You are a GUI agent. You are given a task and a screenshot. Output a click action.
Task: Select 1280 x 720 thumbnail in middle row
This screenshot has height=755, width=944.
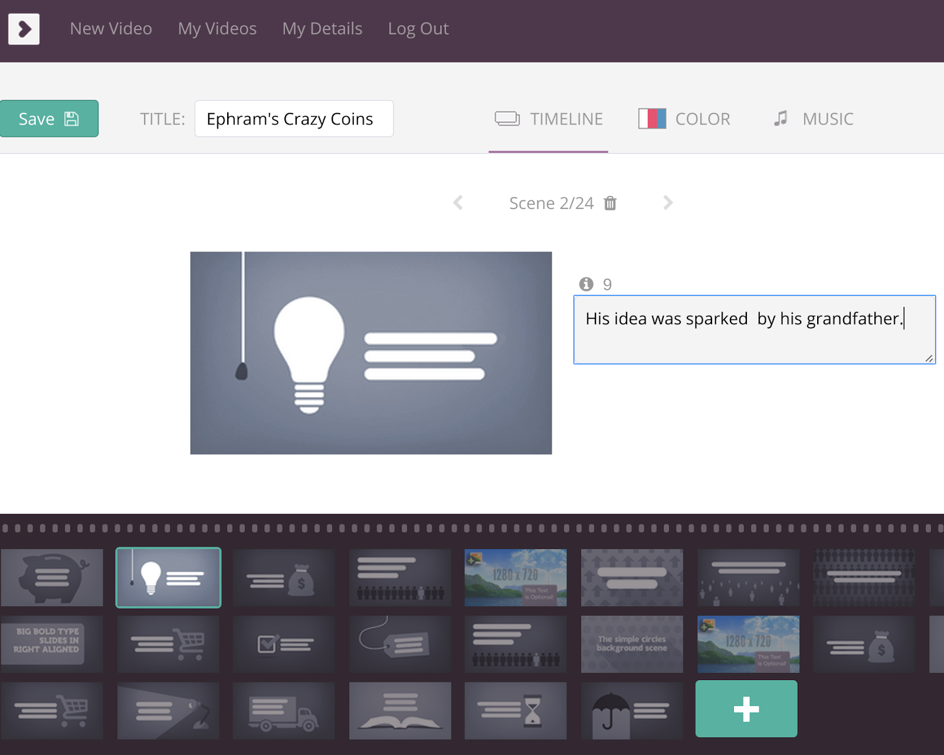[748, 644]
